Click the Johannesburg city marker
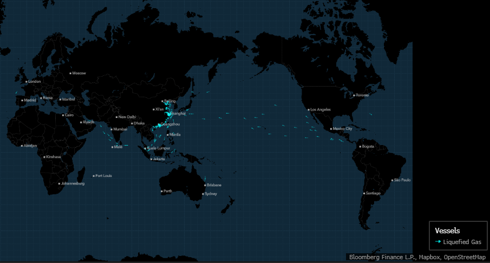The height and width of the screenshot is (263, 490). coord(59,184)
